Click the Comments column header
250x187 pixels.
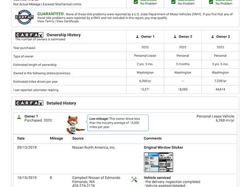[153, 138]
